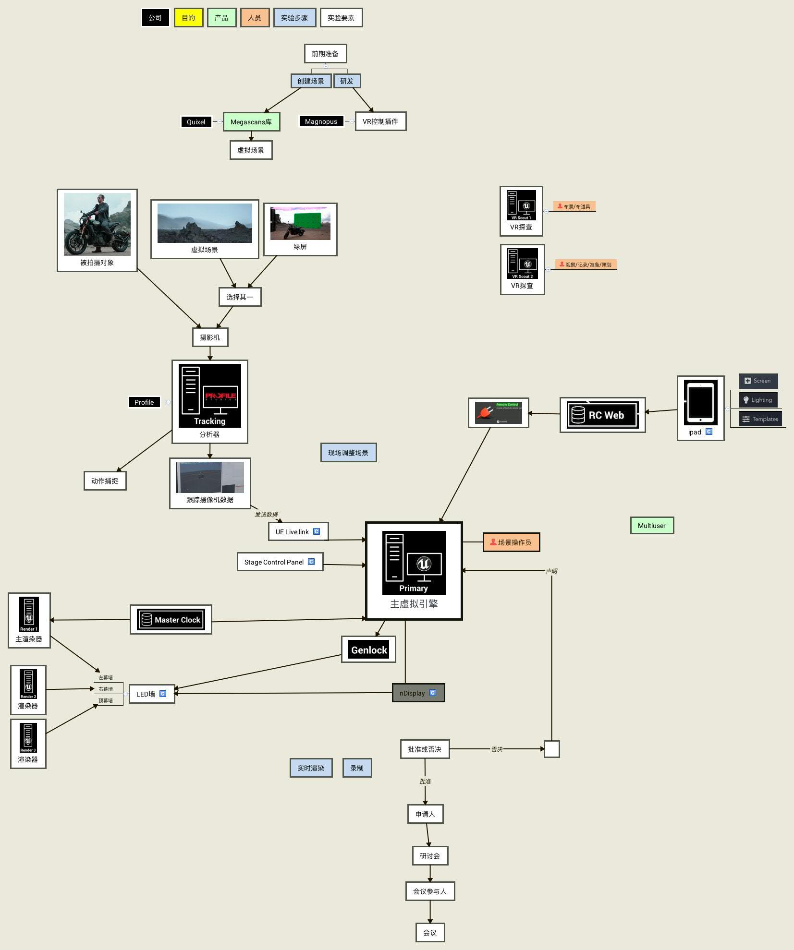Click the RC Web database icon
794x950 pixels.
tap(602, 415)
